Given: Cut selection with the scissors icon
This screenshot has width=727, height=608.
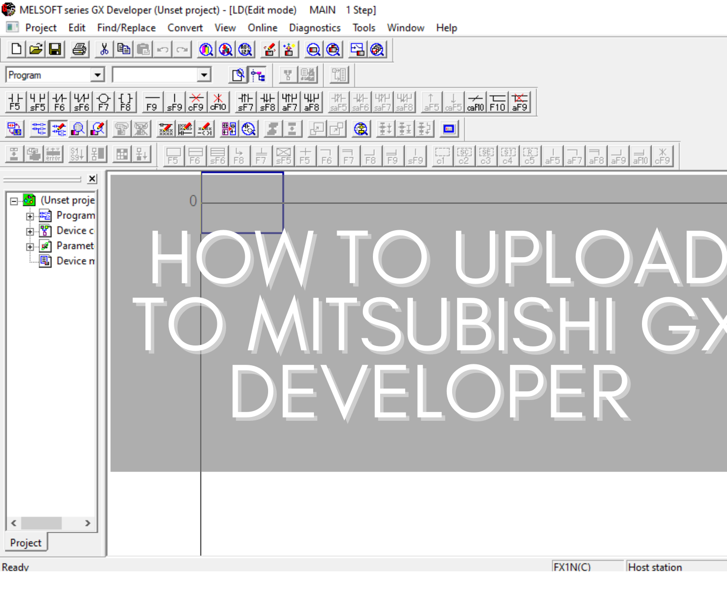Looking at the screenshot, I should (103, 49).
